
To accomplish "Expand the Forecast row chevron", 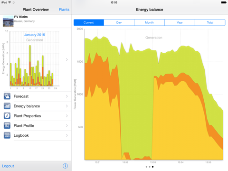I will coord(67,96).
